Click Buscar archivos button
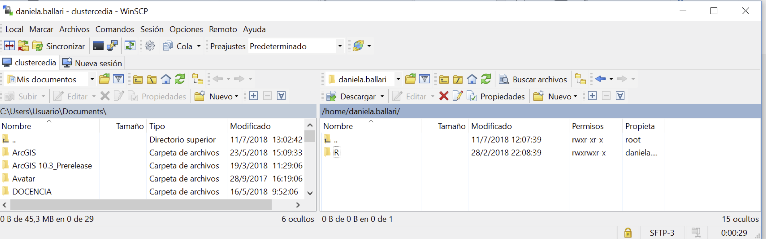The image size is (766, 239). click(532, 79)
